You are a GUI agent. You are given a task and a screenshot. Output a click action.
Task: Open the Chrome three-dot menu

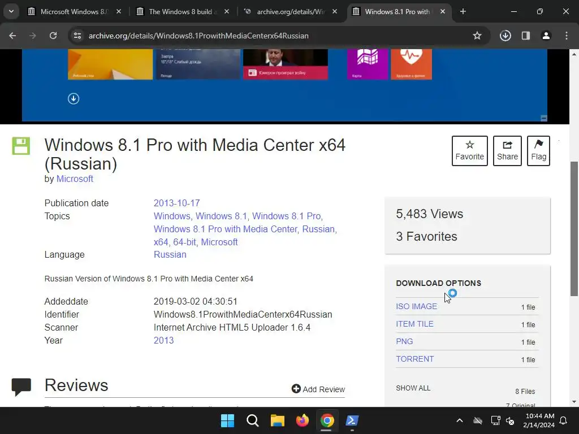tap(567, 36)
